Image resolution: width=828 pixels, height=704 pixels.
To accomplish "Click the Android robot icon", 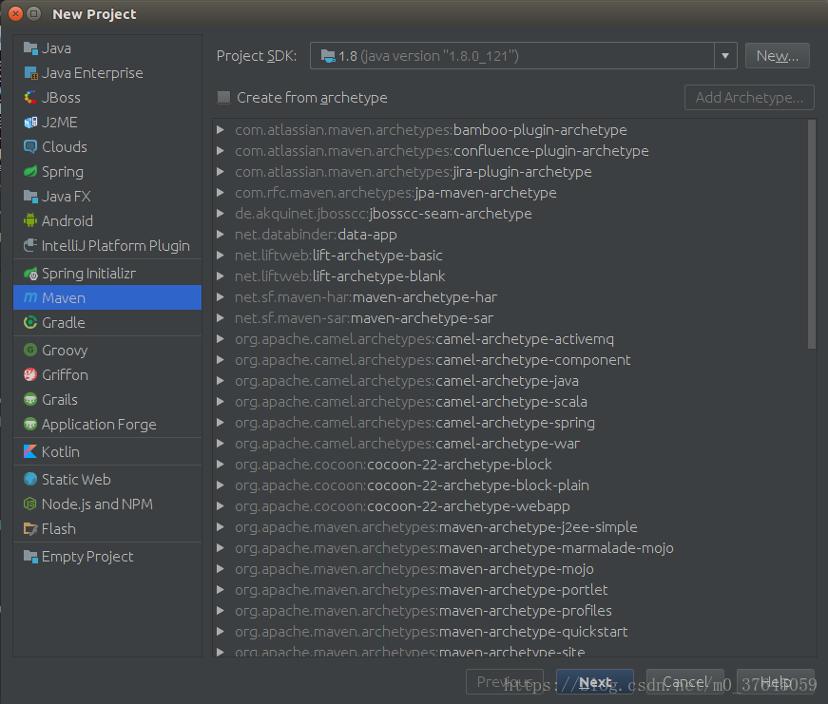I will (x=30, y=220).
